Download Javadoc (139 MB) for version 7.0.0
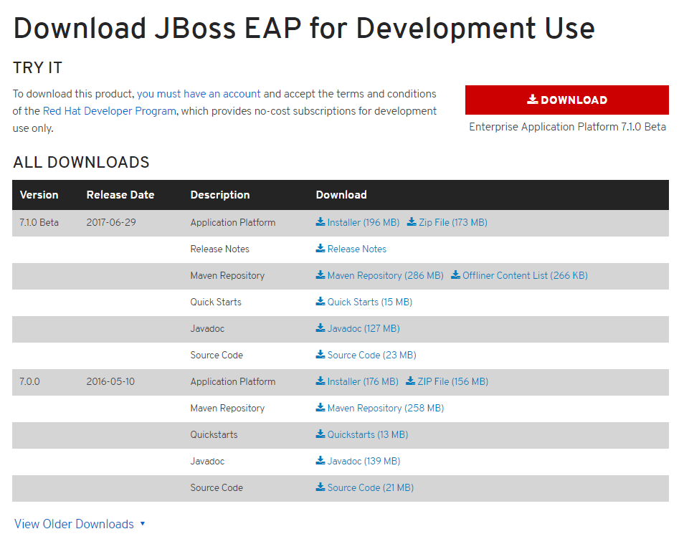The height and width of the screenshot is (539, 684). click(x=361, y=461)
